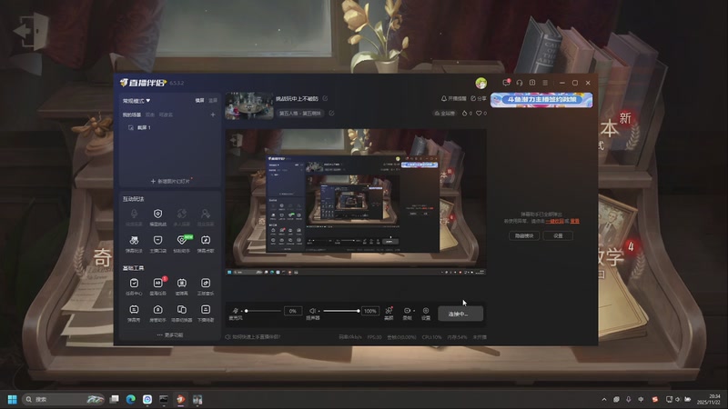Image resolution: width=728 pixels, height=409 pixels.
Task: Click the orange 一键收回 link
Action: point(554,221)
